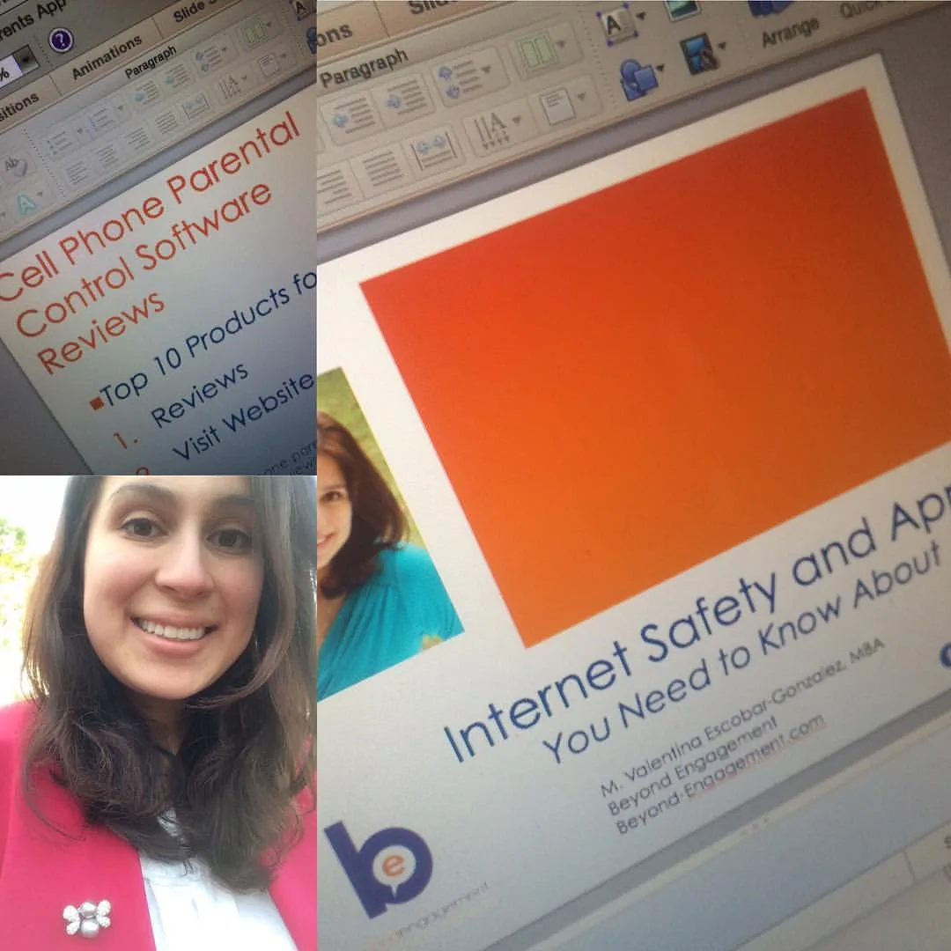Open the Arrange button in the ribbon
The image size is (951, 951).
[x=790, y=32]
